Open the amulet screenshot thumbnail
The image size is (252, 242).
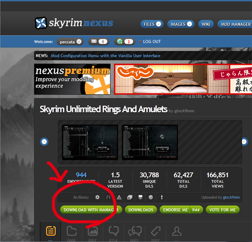point(90,142)
